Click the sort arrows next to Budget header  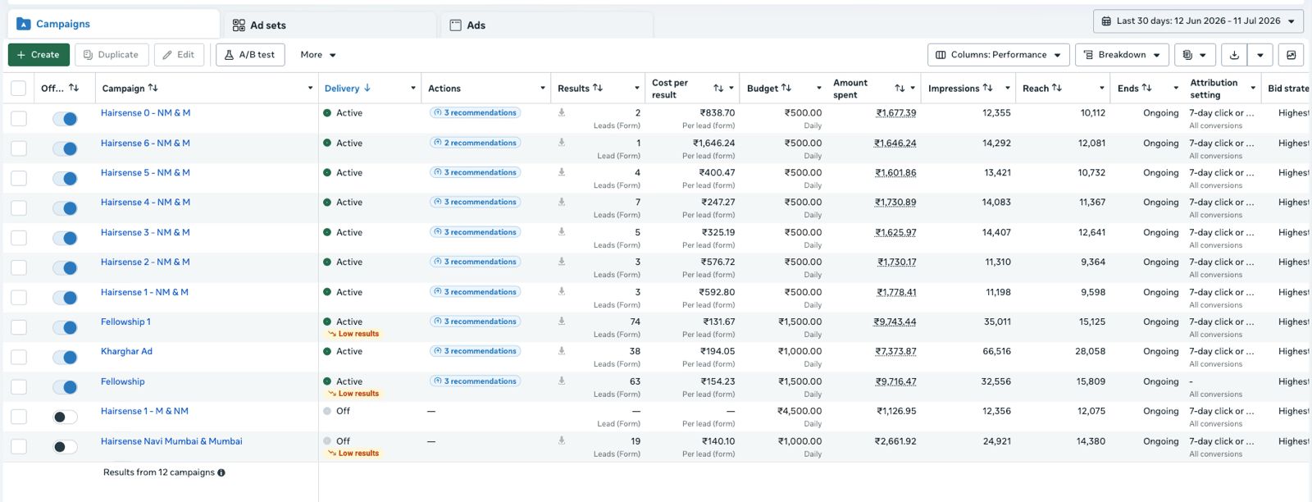click(x=786, y=88)
